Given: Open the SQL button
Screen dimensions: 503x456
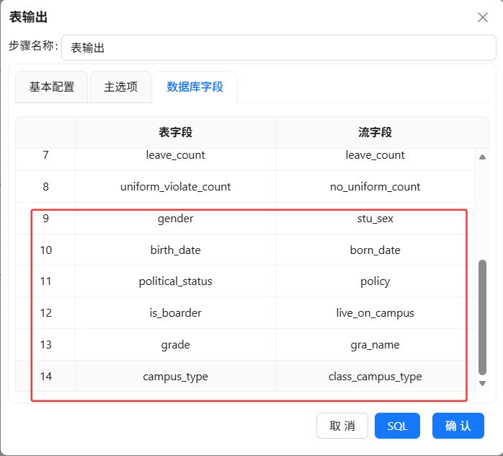Looking at the screenshot, I should tap(397, 426).
